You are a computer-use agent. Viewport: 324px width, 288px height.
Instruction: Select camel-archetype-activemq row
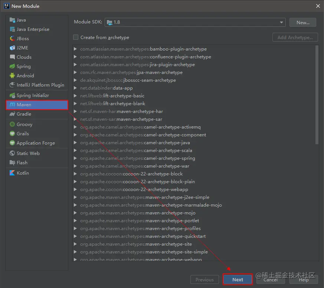pyautogui.click(x=194, y=127)
